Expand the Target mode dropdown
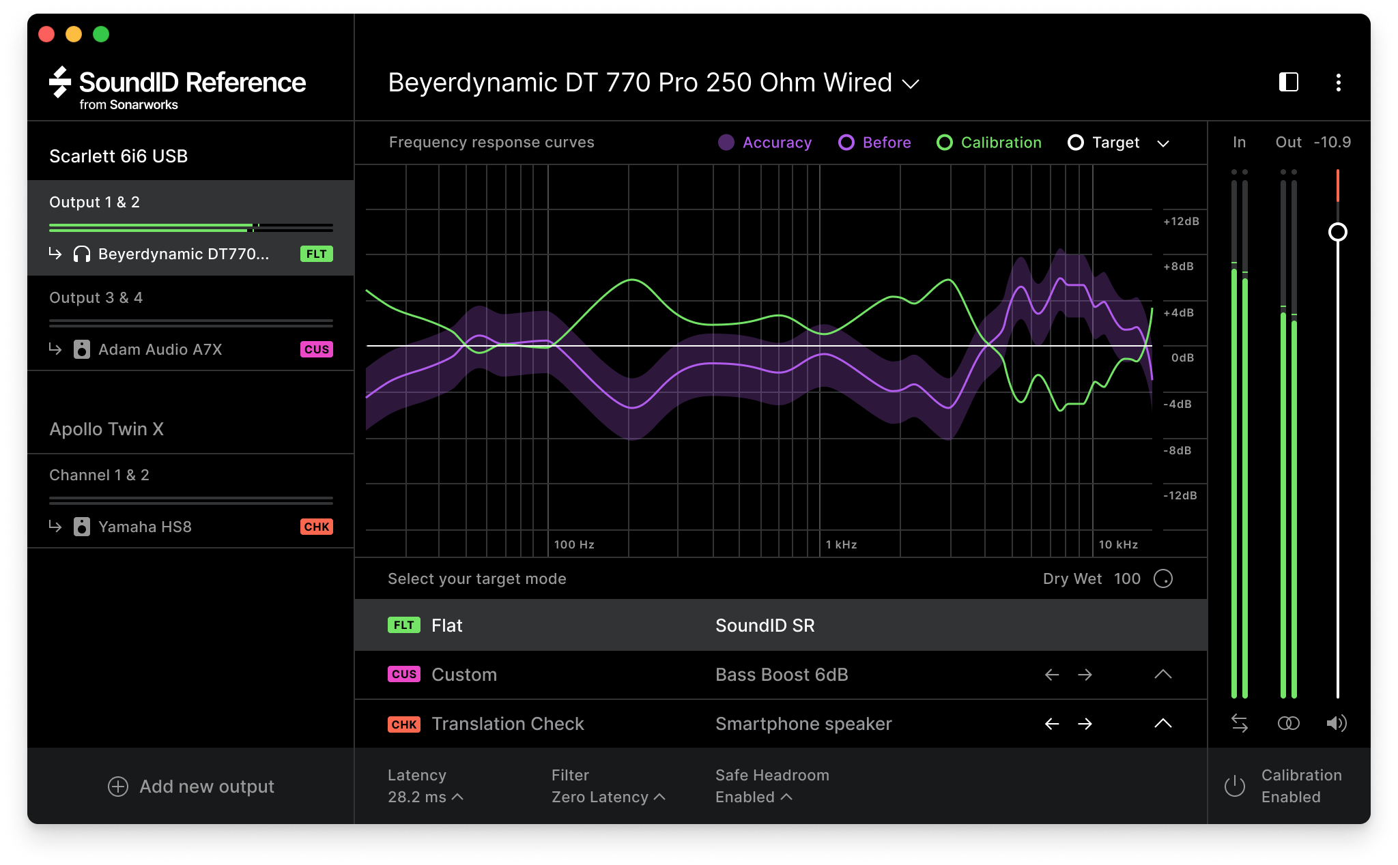 click(1163, 143)
